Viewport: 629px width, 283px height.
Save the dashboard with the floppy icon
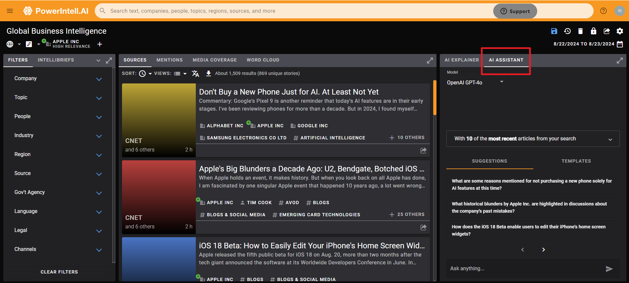(x=554, y=31)
